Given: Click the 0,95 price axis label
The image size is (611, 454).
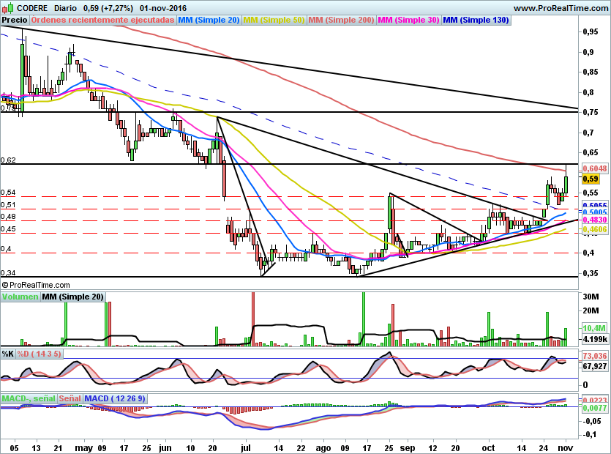Looking at the screenshot, I should click(x=591, y=31).
